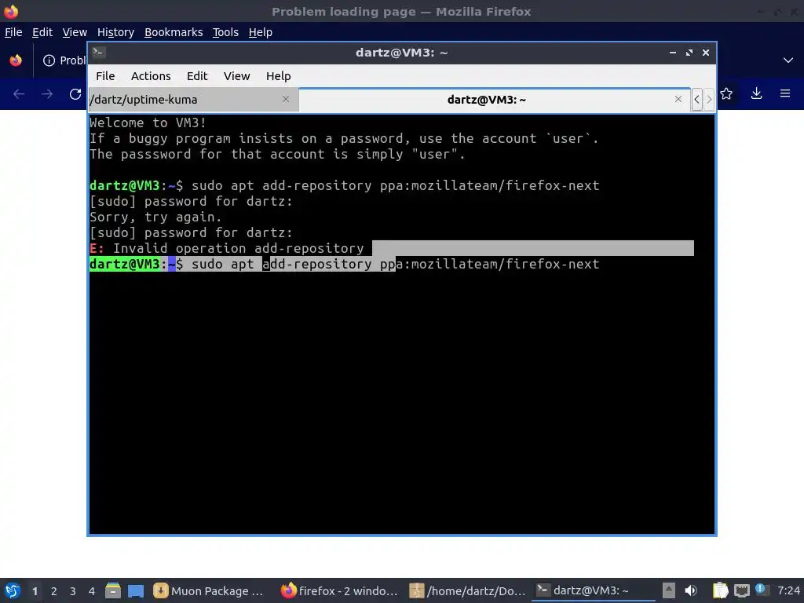Open the terminal Edit menu
The height and width of the screenshot is (603, 804).
197,76
